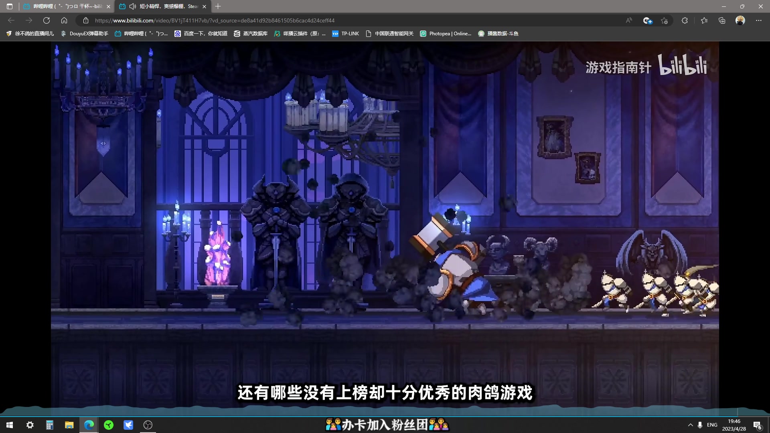This screenshot has width=770, height=433.
Task: Open the blue bird taskbar app
Action: pyautogui.click(x=128, y=425)
